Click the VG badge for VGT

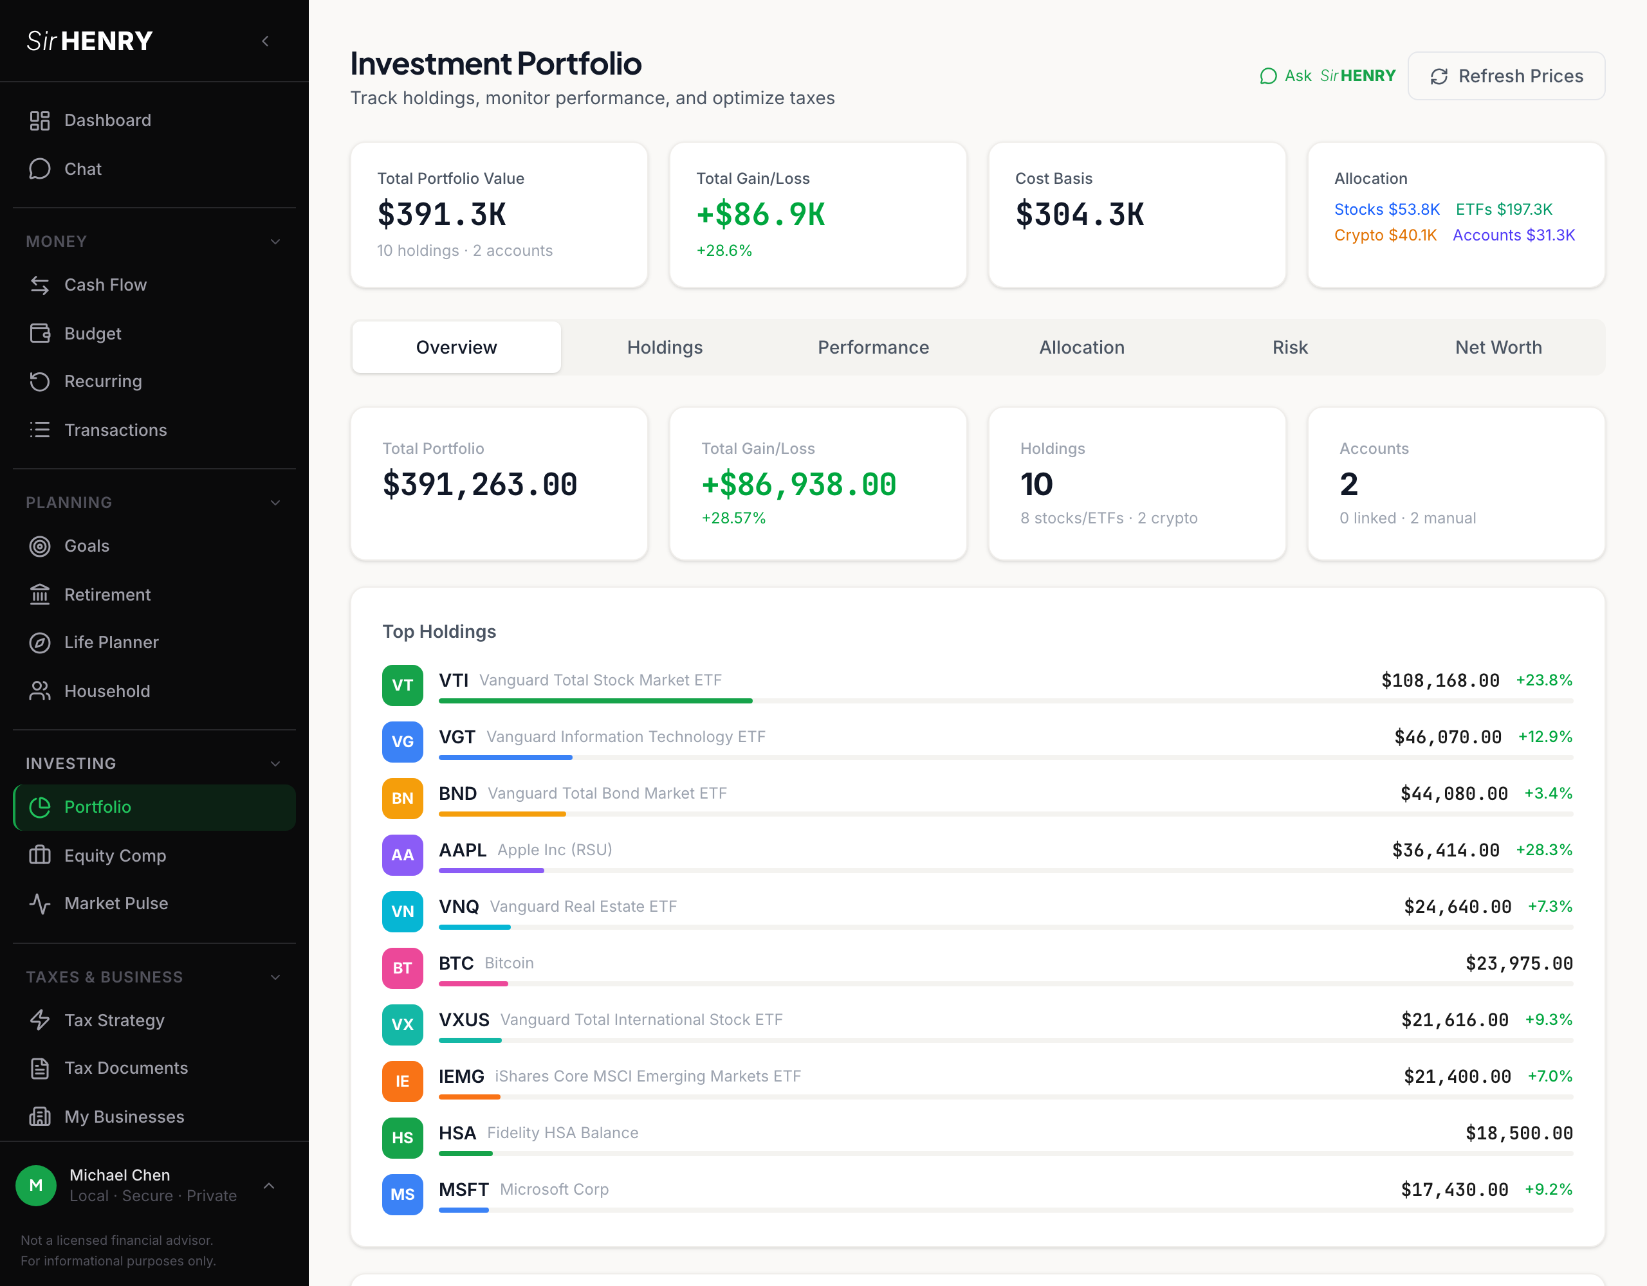click(x=402, y=742)
